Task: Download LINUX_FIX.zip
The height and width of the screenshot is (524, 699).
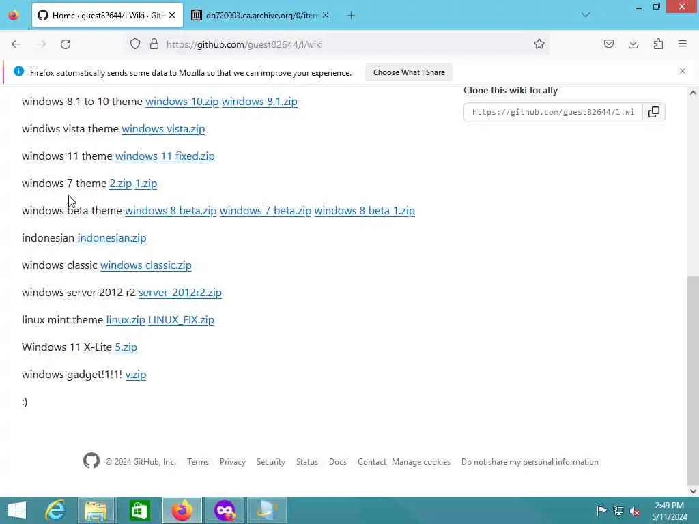Action: tap(181, 319)
